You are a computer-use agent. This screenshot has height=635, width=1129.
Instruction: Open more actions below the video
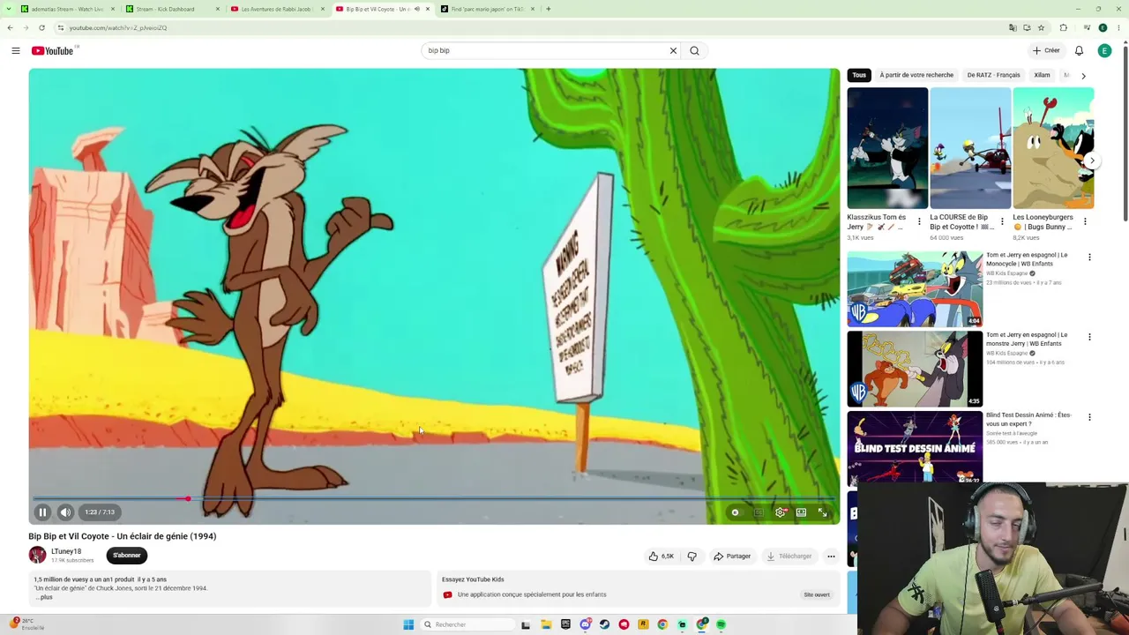click(831, 557)
